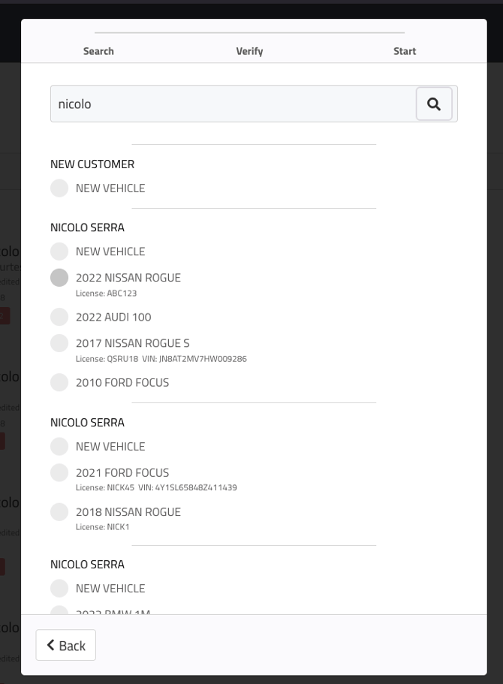Select New Vehicle under third Nicolo Serra
Viewport: 503px width, 684px height.
point(59,589)
